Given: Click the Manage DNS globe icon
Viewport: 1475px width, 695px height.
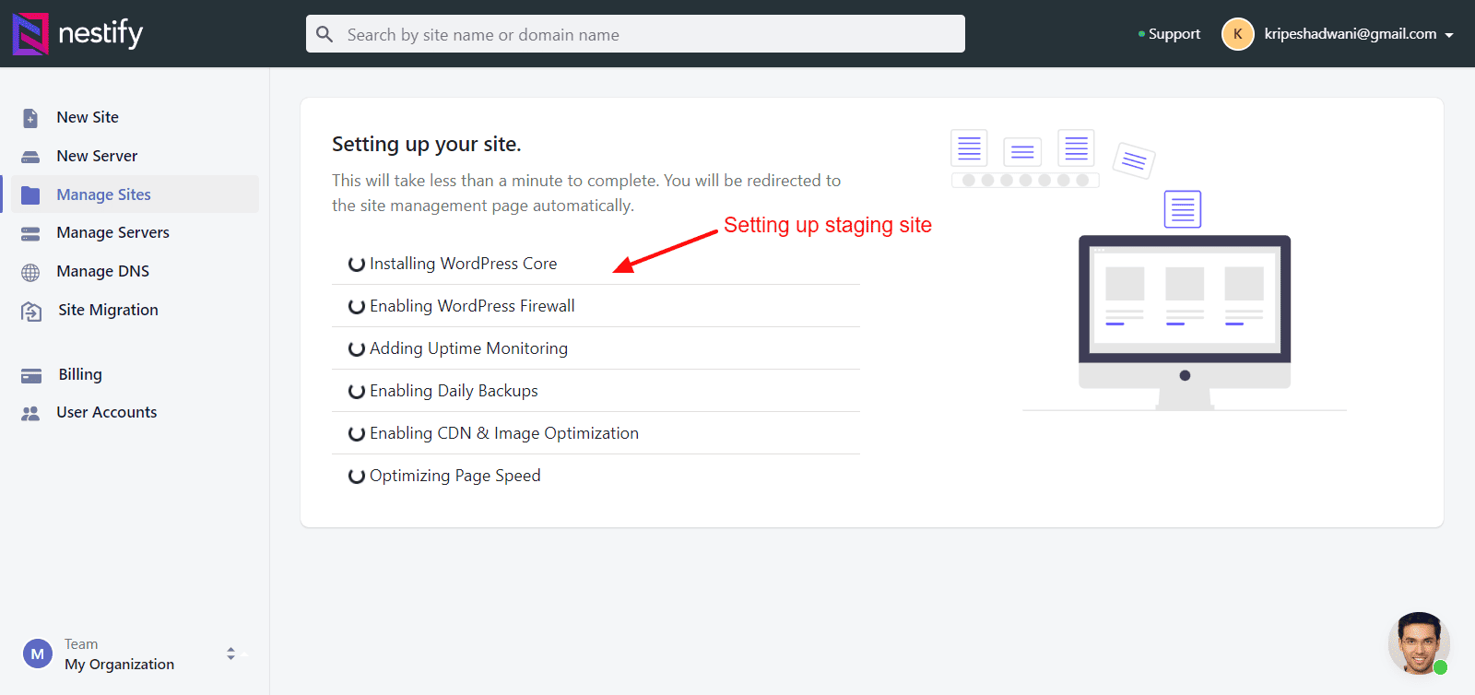Looking at the screenshot, I should pos(30,272).
